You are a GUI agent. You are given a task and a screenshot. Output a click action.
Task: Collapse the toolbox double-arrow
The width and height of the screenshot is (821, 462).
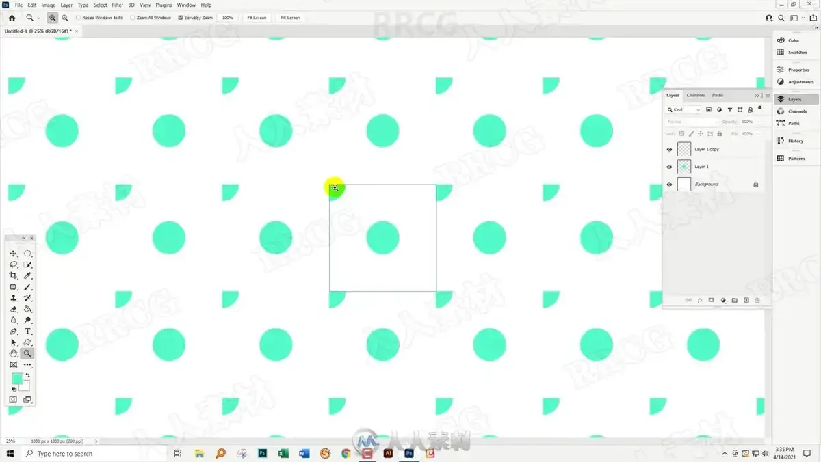(24, 238)
